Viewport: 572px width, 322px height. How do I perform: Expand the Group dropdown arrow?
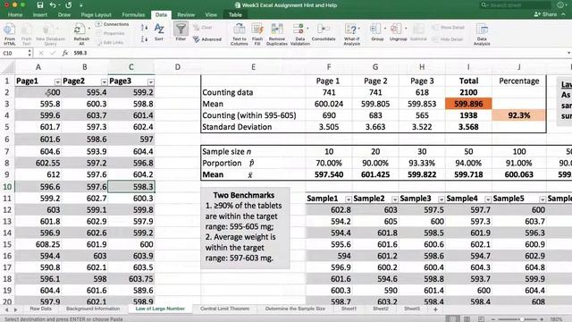385,28
